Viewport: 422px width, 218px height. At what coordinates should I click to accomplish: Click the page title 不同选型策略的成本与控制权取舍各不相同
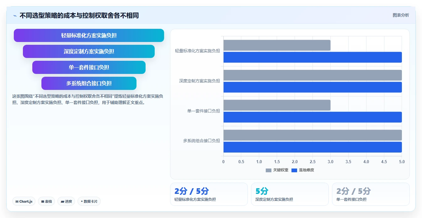pyautogui.click(x=79, y=16)
